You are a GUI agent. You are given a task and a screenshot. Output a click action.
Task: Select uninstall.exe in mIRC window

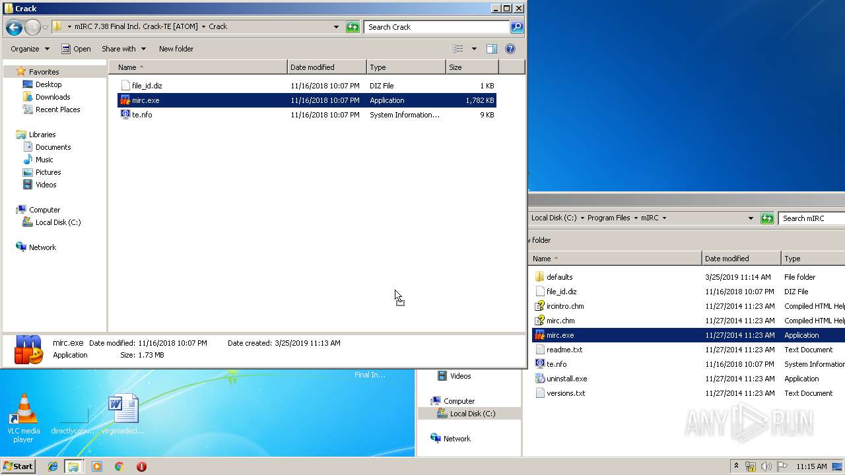coord(566,379)
